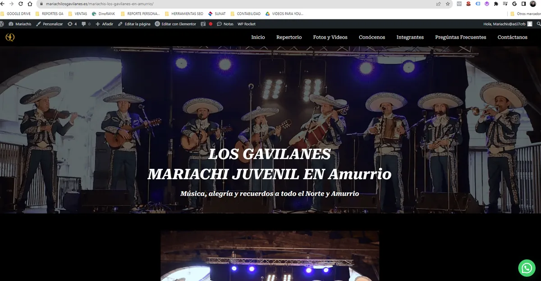Click the share page icon in address bar
Screen dimensions: 541x281
(438, 4)
